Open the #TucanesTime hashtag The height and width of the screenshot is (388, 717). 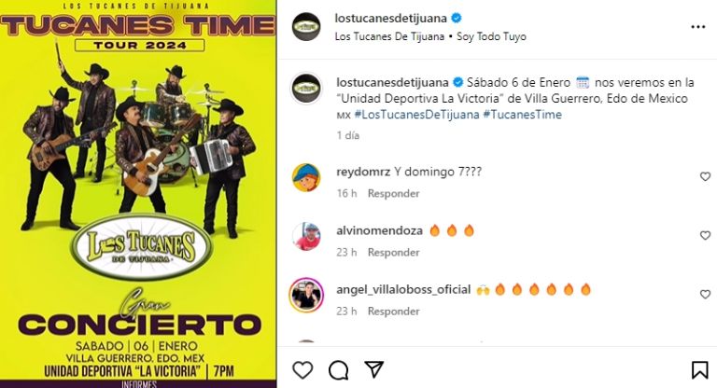click(x=522, y=115)
